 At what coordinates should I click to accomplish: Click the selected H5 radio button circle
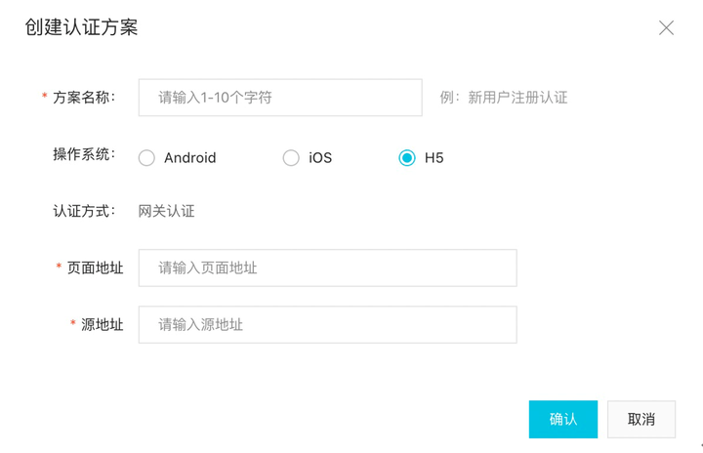(x=407, y=157)
